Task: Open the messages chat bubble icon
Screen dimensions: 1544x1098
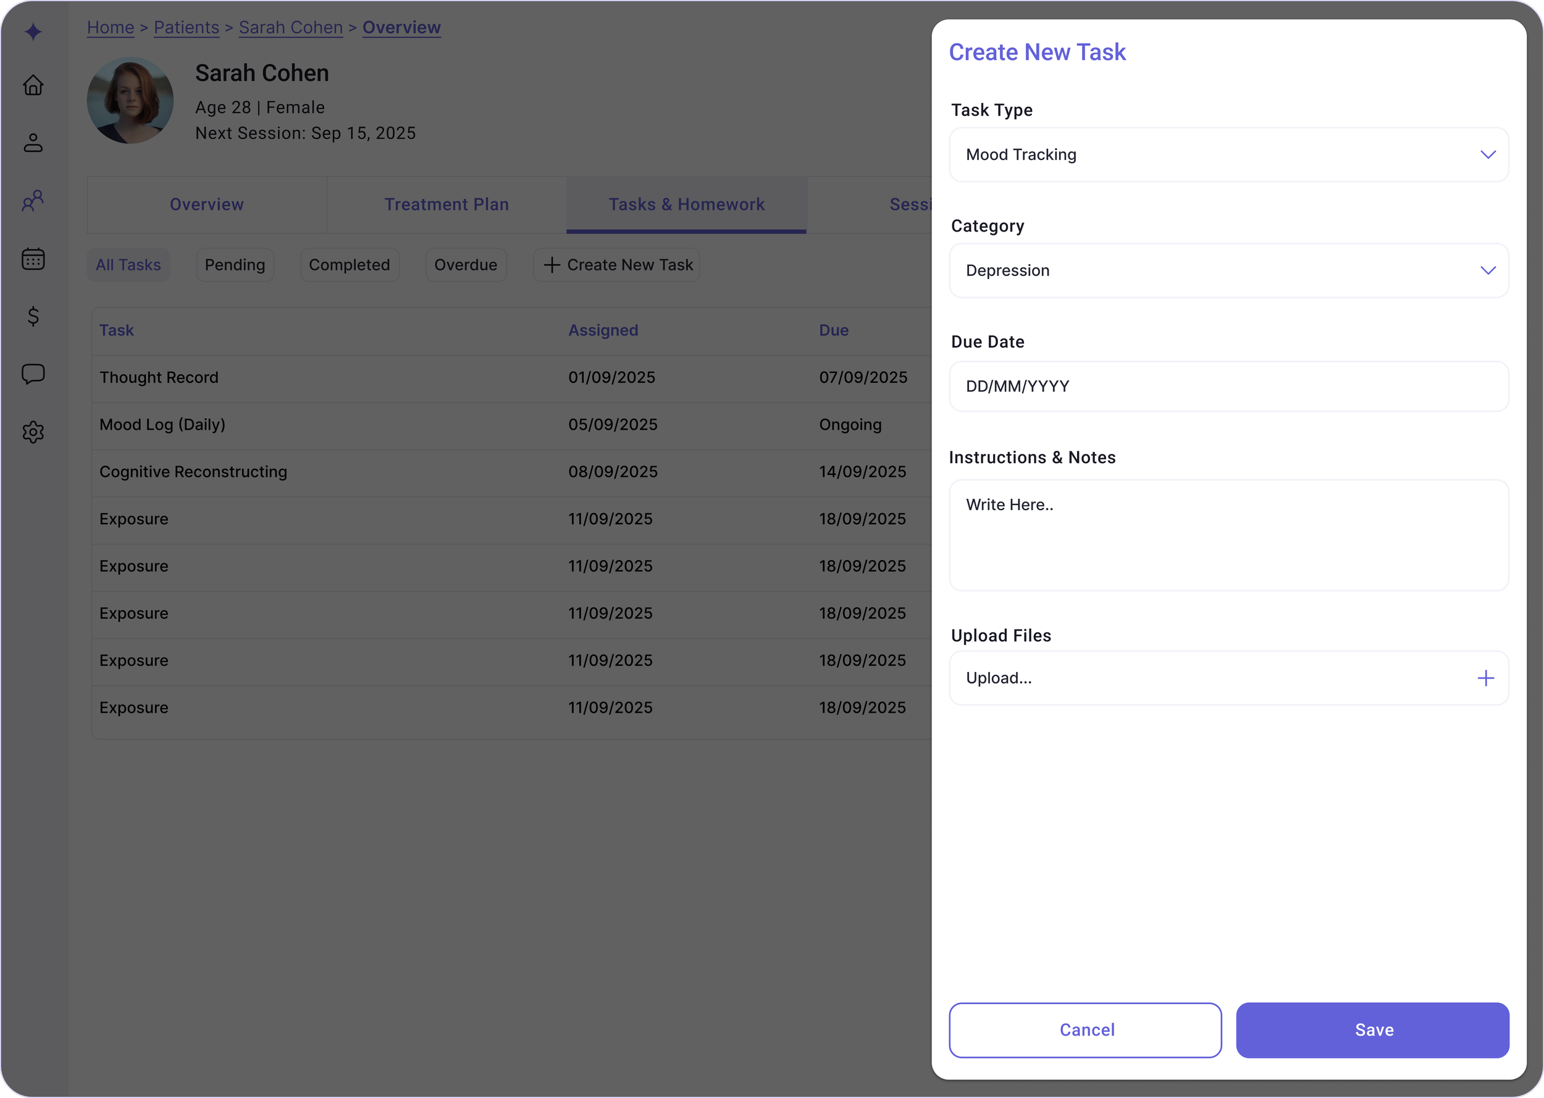Action: [x=33, y=374]
